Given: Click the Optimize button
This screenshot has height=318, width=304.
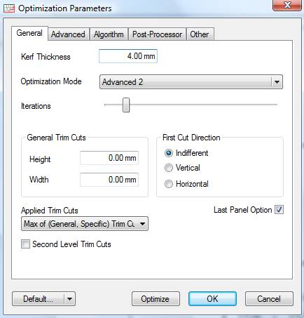Looking at the screenshot, I should [156, 299].
